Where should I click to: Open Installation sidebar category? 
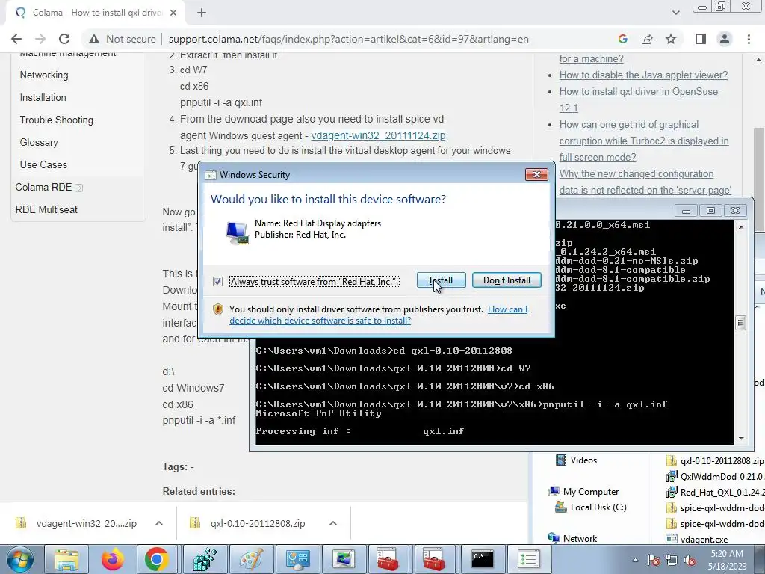tap(43, 98)
